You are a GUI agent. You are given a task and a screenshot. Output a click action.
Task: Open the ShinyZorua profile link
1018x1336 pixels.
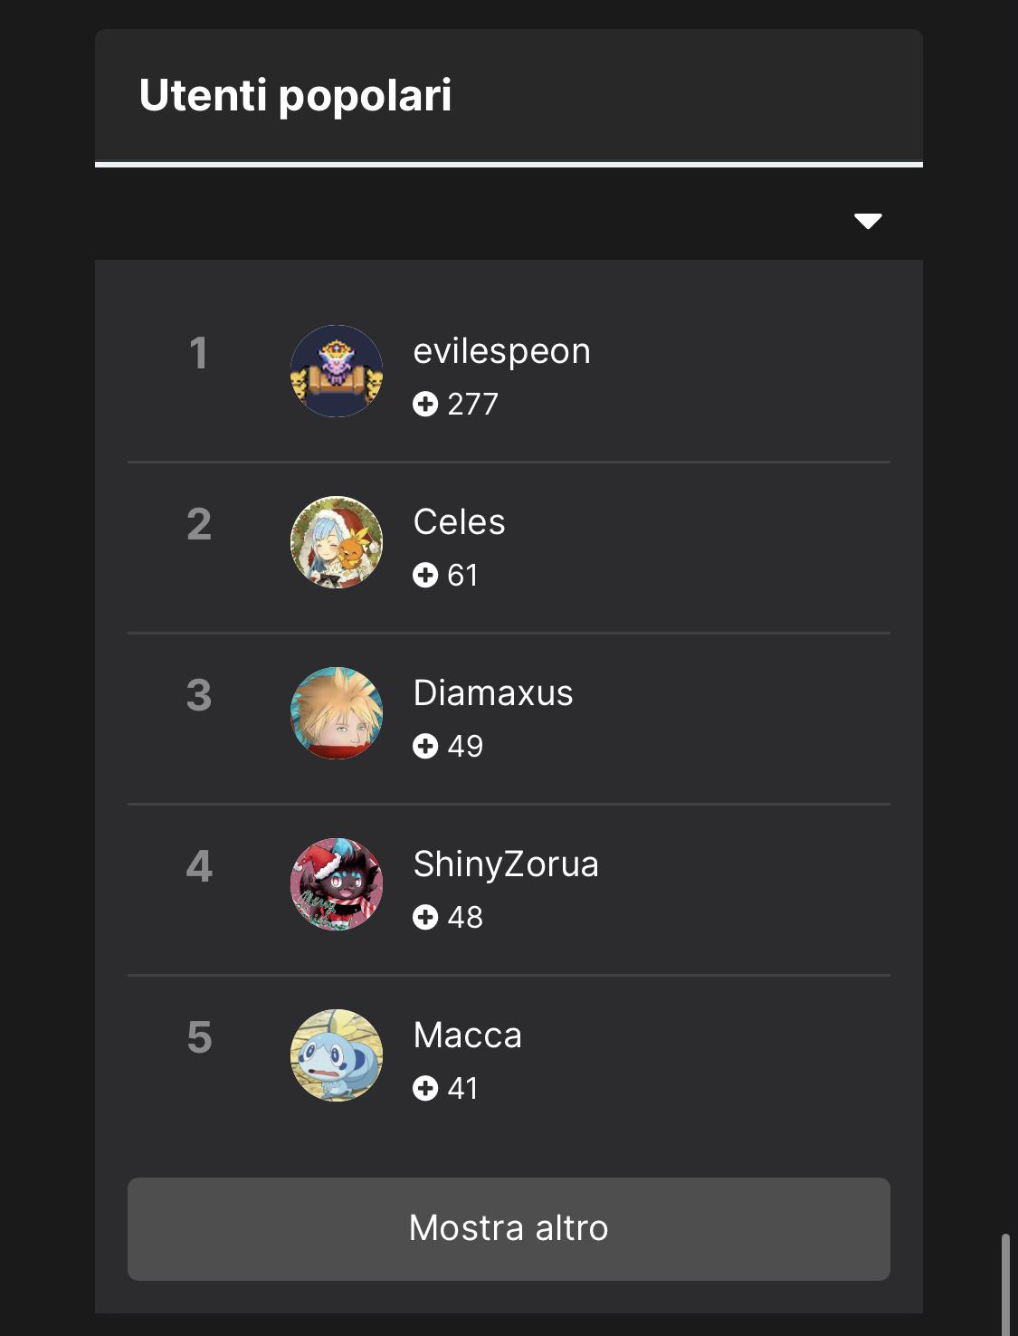pyautogui.click(x=506, y=864)
